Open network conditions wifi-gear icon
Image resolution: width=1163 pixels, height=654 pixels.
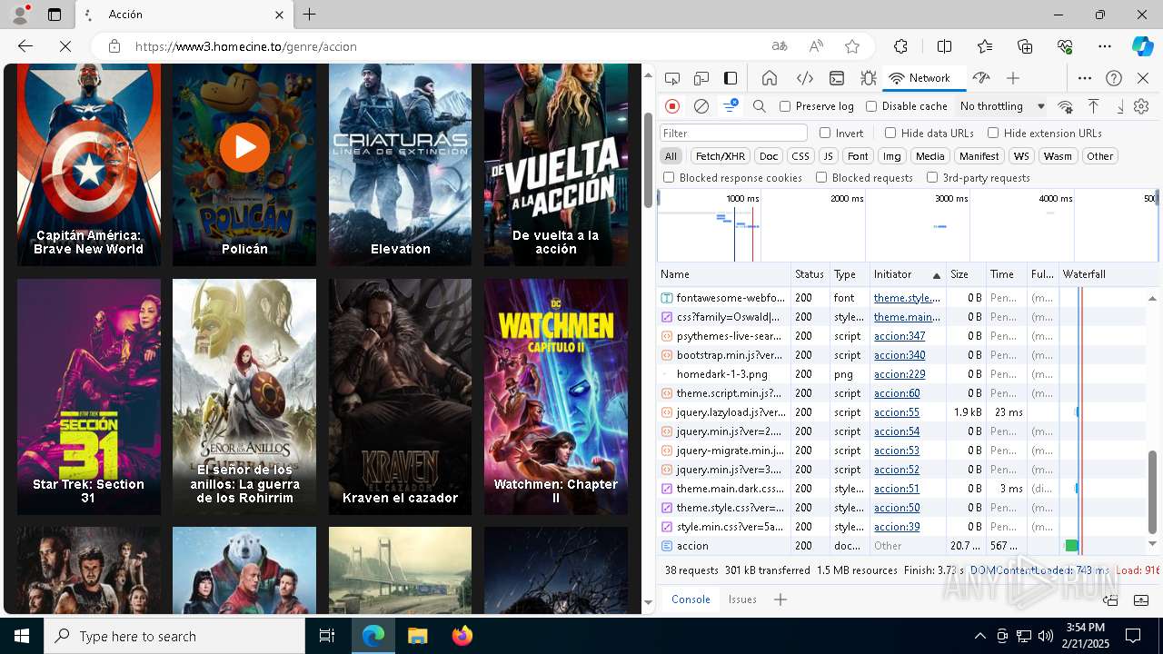pyautogui.click(x=1065, y=106)
